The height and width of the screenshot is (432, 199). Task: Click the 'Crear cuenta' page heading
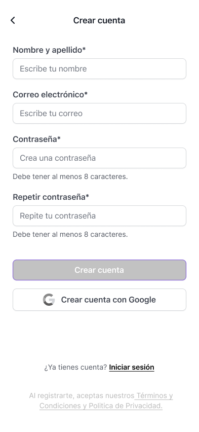(x=99, y=20)
